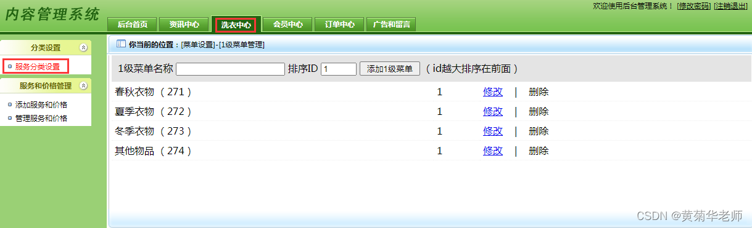Click the sort value 1 for 其他物品
This screenshot has height=228, width=752.
pyautogui.click(x=440, y=151)
